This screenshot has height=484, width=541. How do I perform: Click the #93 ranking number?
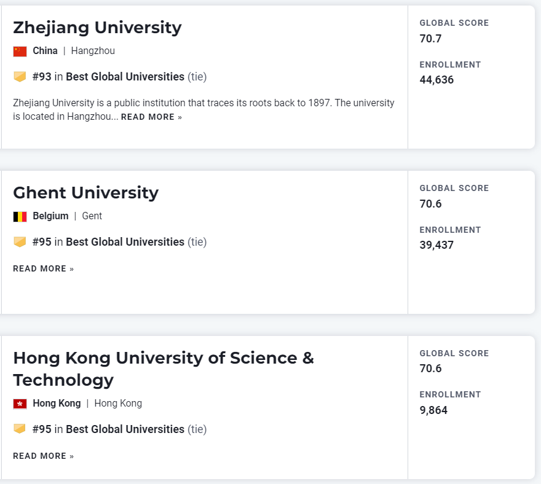[x=42, y=77]
